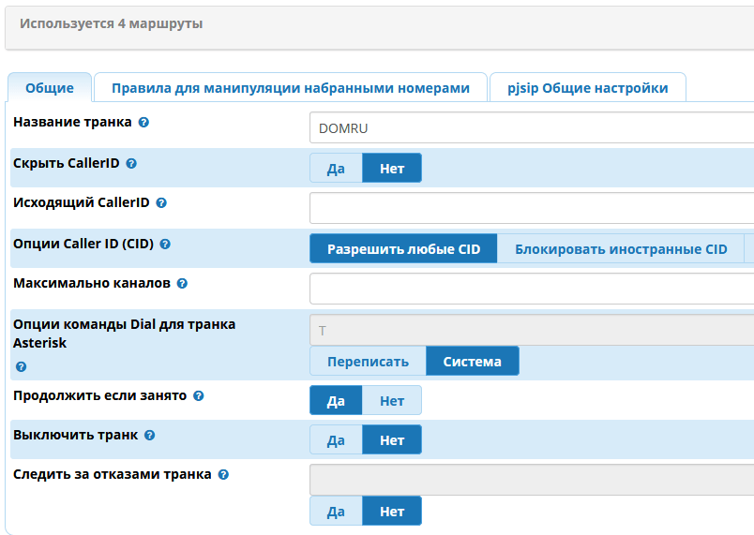Open help icon under Опции команды Dial
This screenshot has width=754, height=535.
tap(21, 366)
